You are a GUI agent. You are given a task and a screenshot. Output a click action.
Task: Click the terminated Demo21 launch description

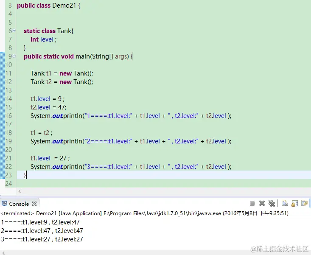pyautogui.click(x=144, y=213)
